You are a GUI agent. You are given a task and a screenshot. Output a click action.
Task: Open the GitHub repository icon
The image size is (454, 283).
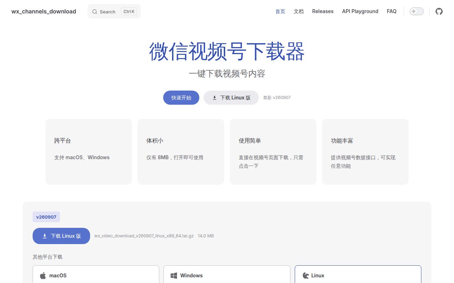click(439, 11)
